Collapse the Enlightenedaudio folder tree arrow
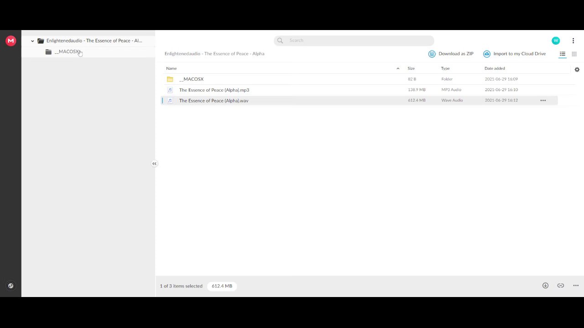584x328 pixels. pyautogui.click(x=32, y=41)
